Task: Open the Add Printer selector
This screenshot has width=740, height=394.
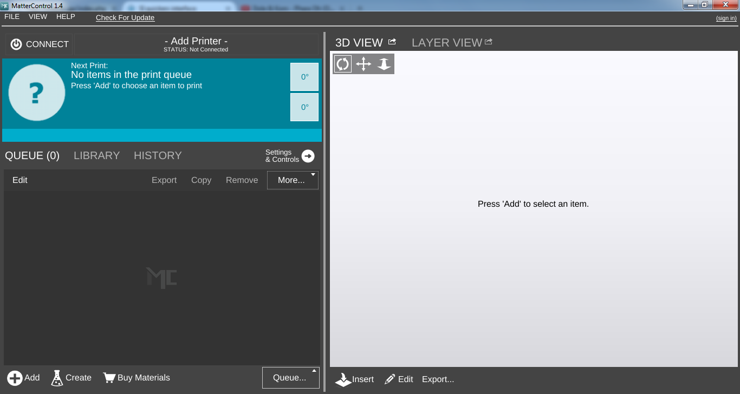Action: [196, 44]
